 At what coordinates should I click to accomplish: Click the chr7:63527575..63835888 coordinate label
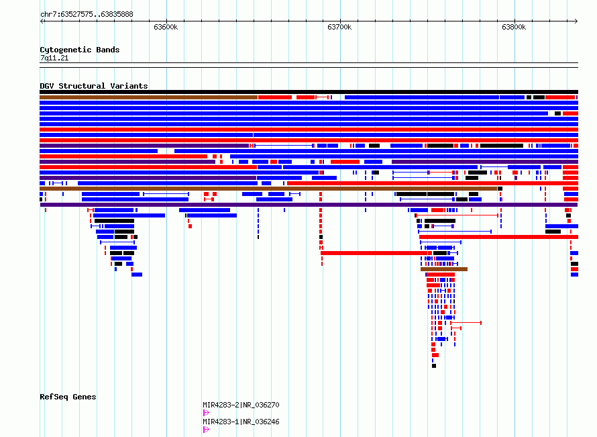(87, 15)
